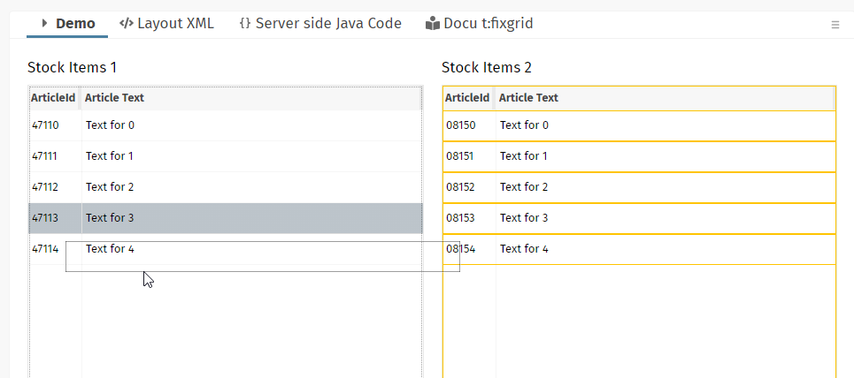Switch to the Layout XML tab

pyautogui.click(x=174, y=23)
